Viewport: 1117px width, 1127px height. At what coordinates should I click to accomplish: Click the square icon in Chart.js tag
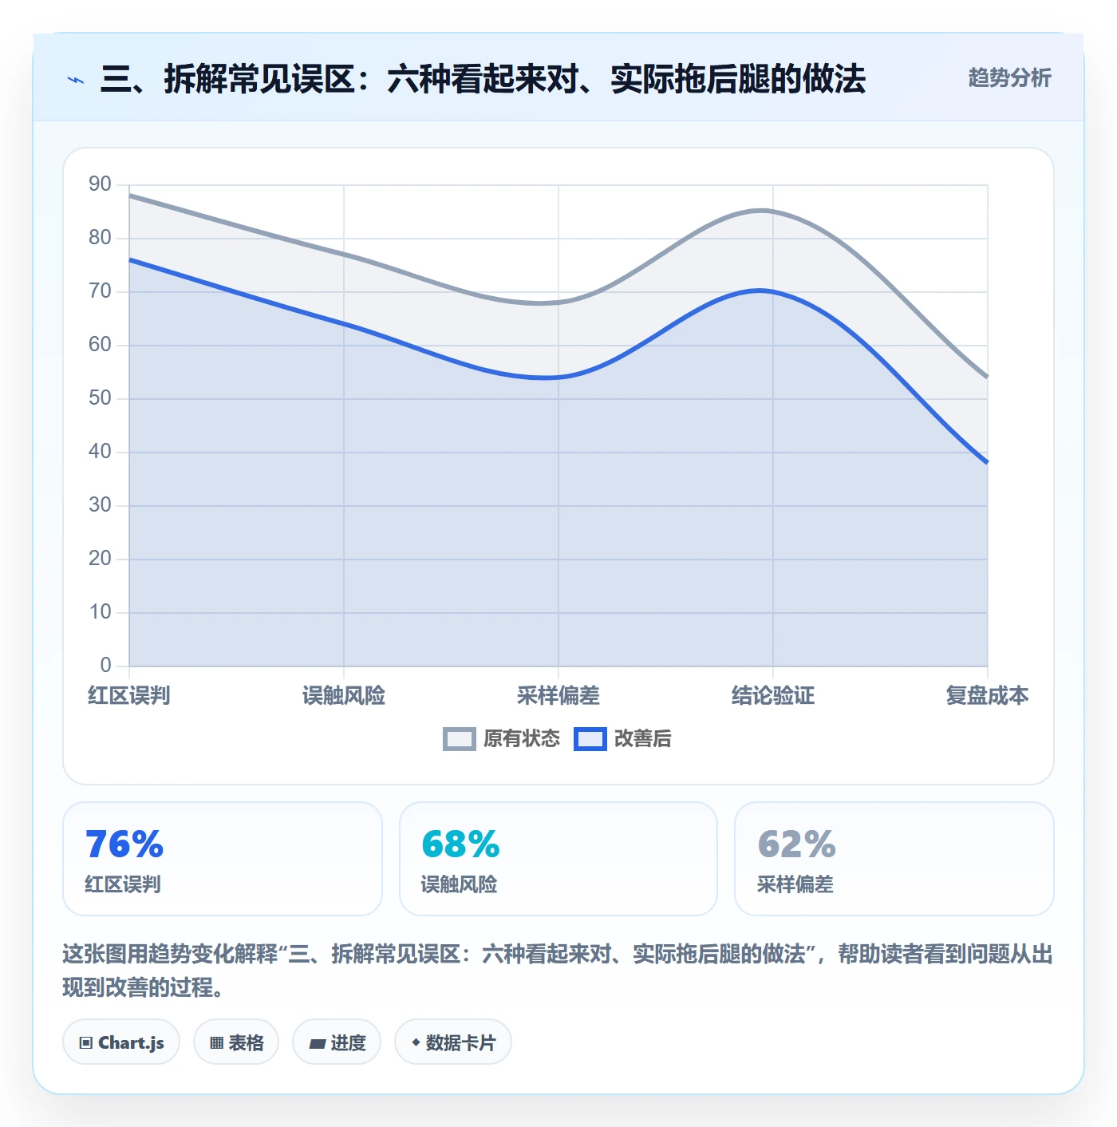(86, 1042)
